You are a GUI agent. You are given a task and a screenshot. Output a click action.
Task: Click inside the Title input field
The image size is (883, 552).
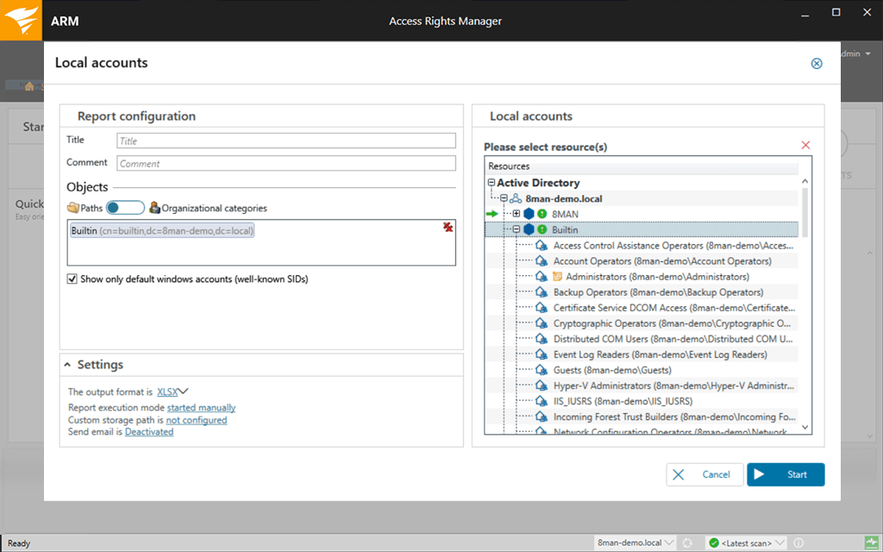(285, 140)
